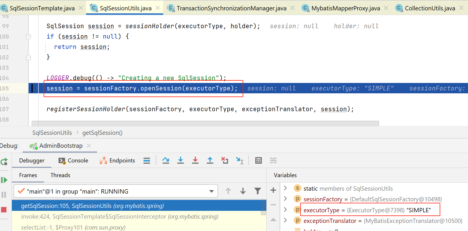Click the filter icon in Frames panel

(x=257, y=191)
